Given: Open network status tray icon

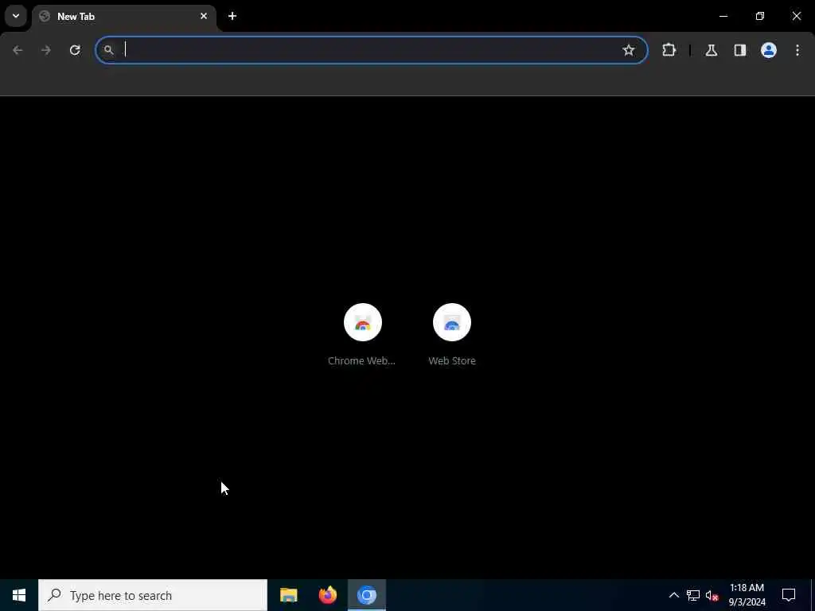Looking at the screenshot, I should (x=693, y=595).
